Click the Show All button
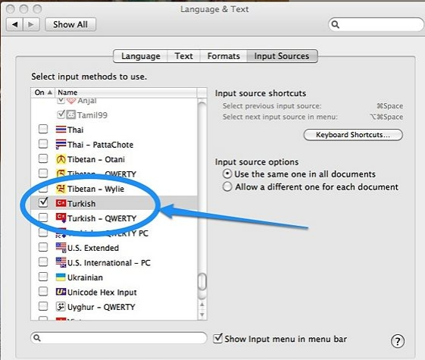The width and height of the screenshot is (425, 360). (70, 24)
